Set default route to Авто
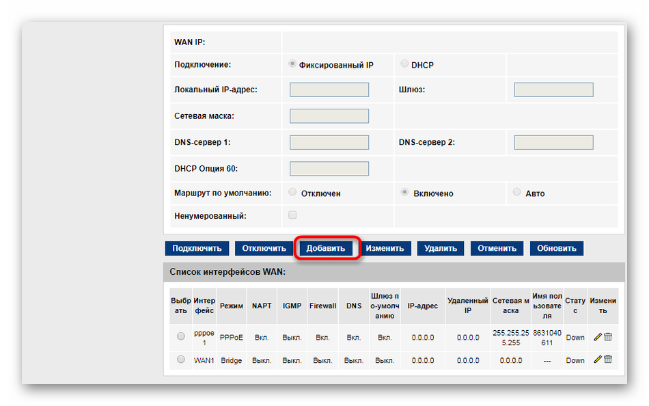649x406 pixels. [x=516, y=193]
